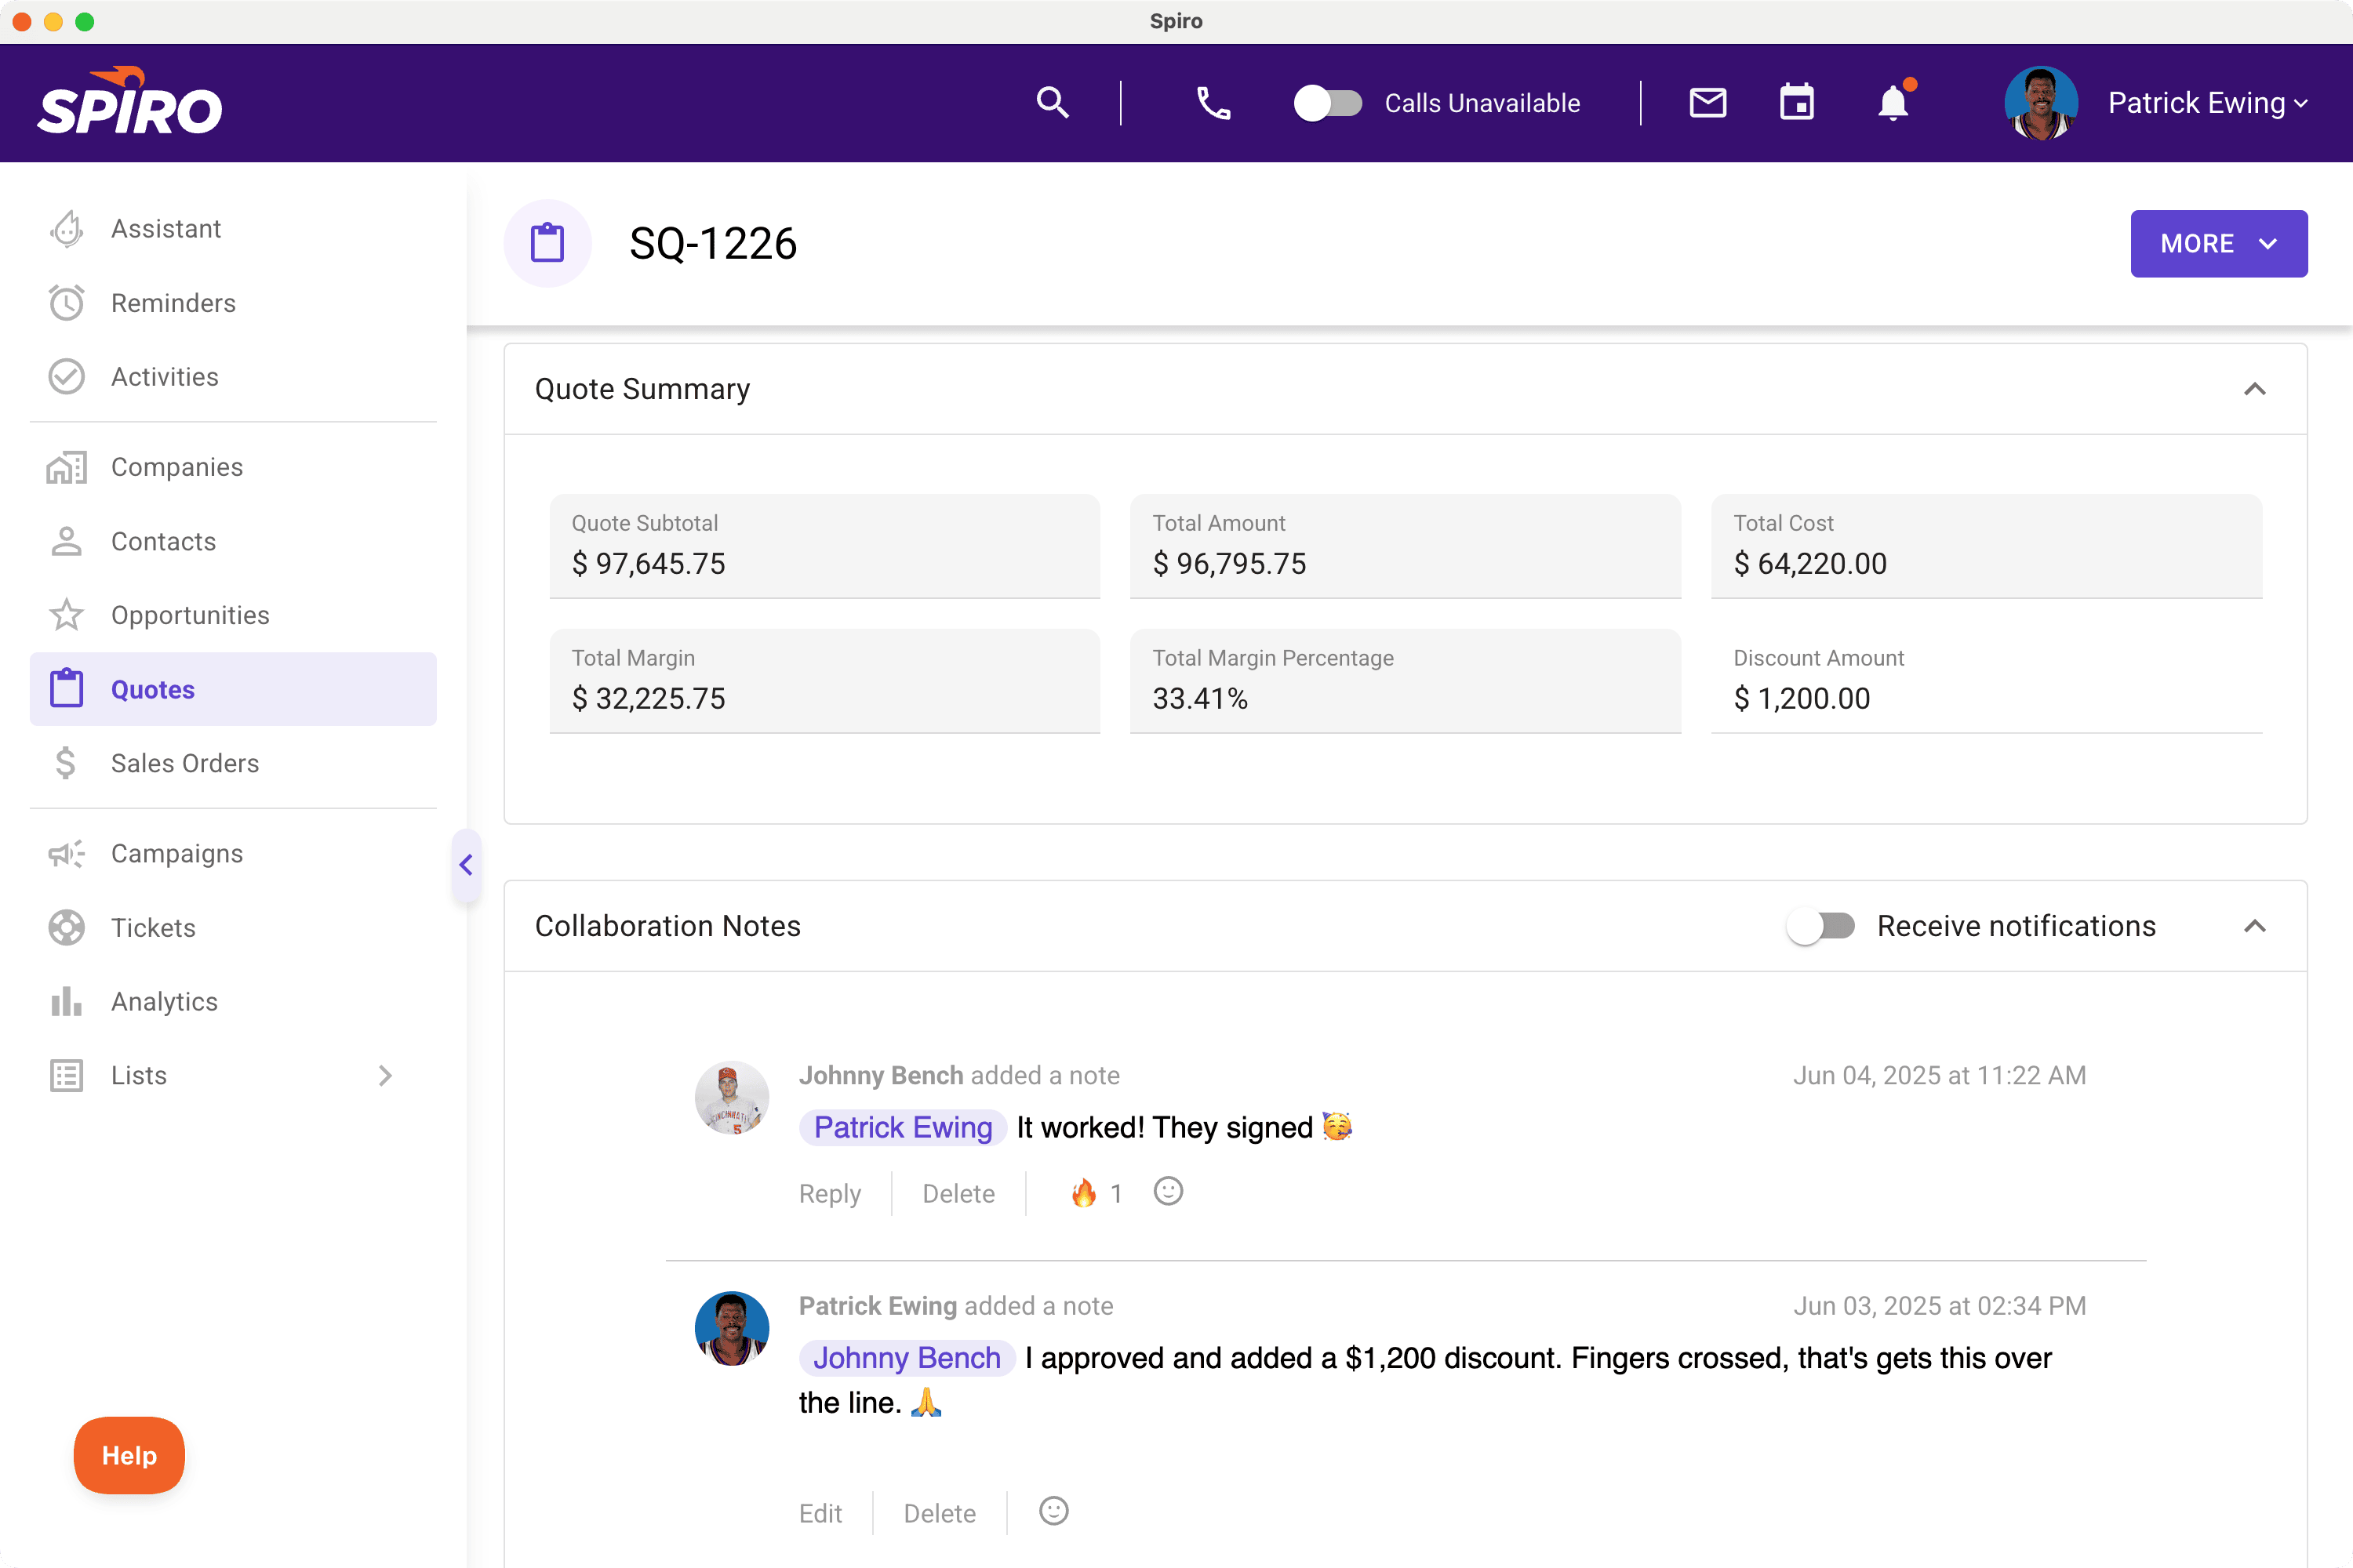2353x1568 pixels.
Task: Collapse the sidebar with chevron handle
Action: tap(465, 865)
